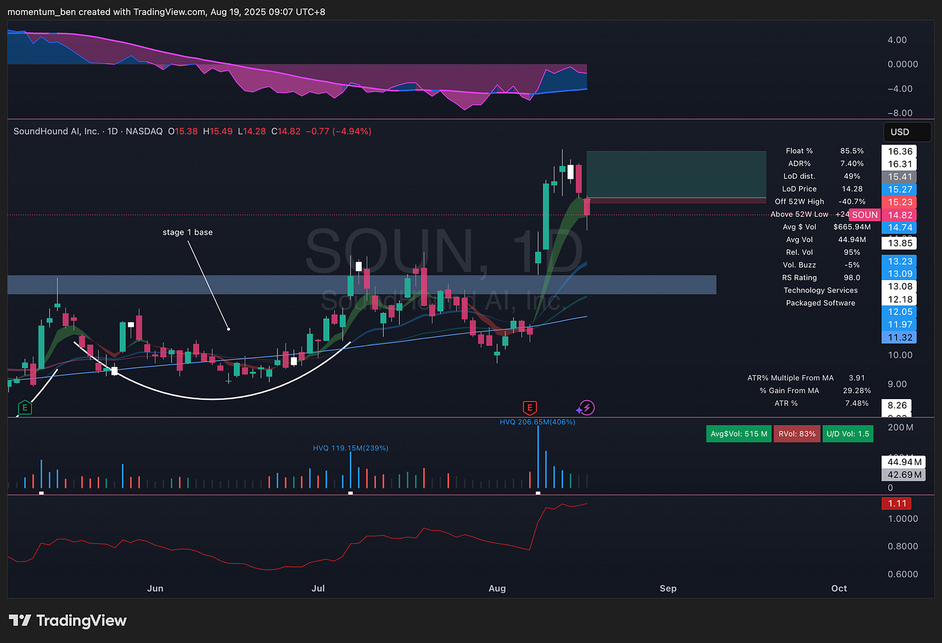Viewport: 942px width, 643px height.
Task: Click the white 13.08 price label
Action: point(900,287)
